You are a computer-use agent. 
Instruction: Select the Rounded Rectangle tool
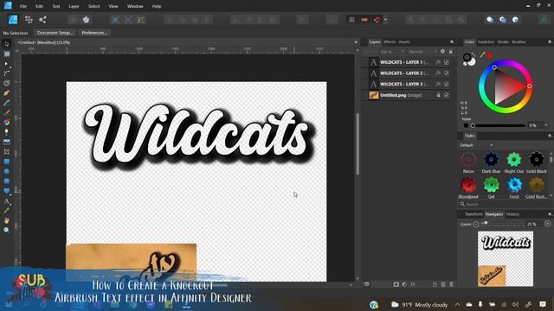[x=7, y=181]
